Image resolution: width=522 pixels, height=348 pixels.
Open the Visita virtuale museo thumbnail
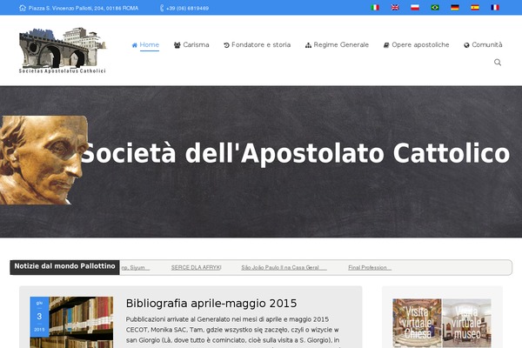point(466,323)
